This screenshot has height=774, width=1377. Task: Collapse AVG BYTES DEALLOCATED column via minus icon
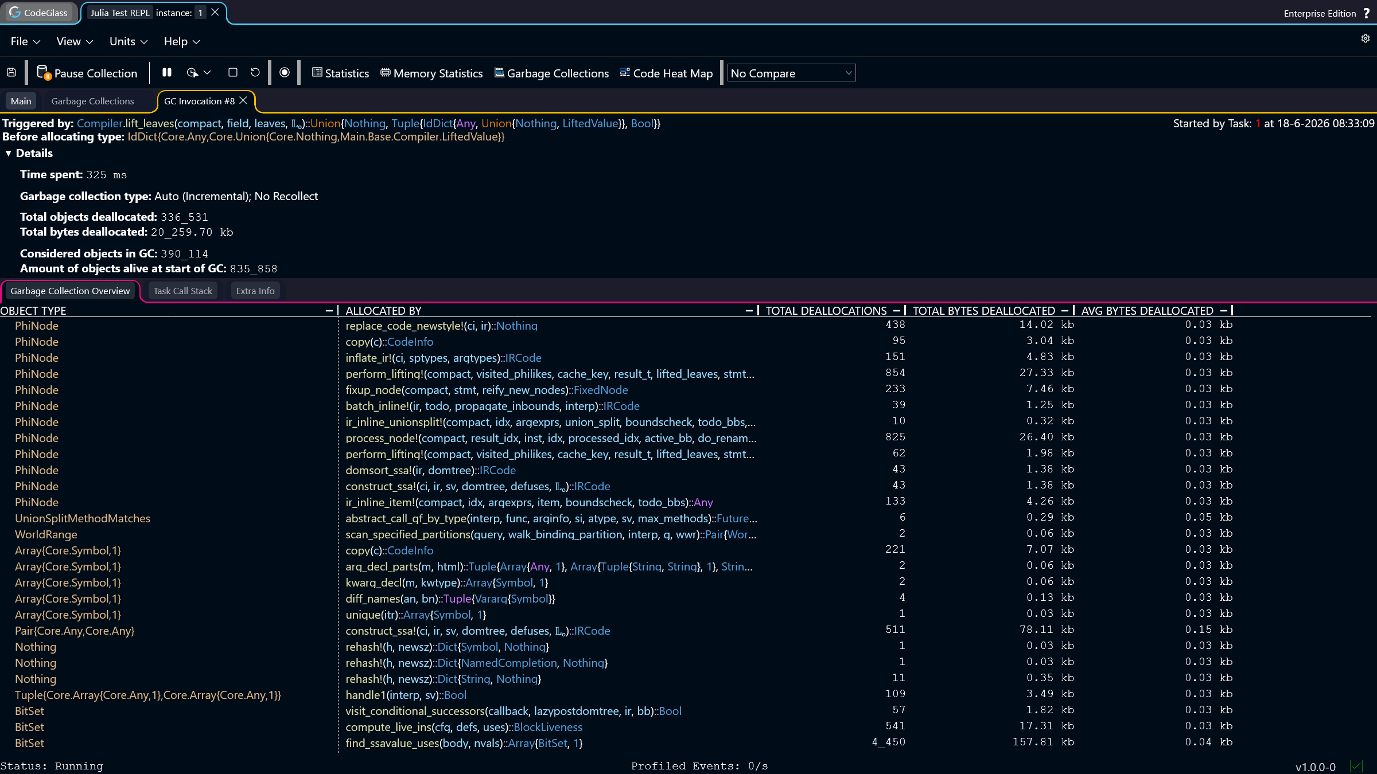pos(1224,310)
